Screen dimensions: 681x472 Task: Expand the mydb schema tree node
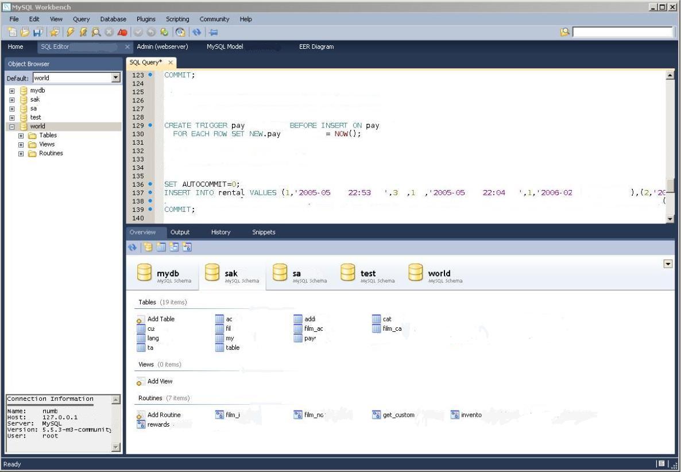click(11, 91)
